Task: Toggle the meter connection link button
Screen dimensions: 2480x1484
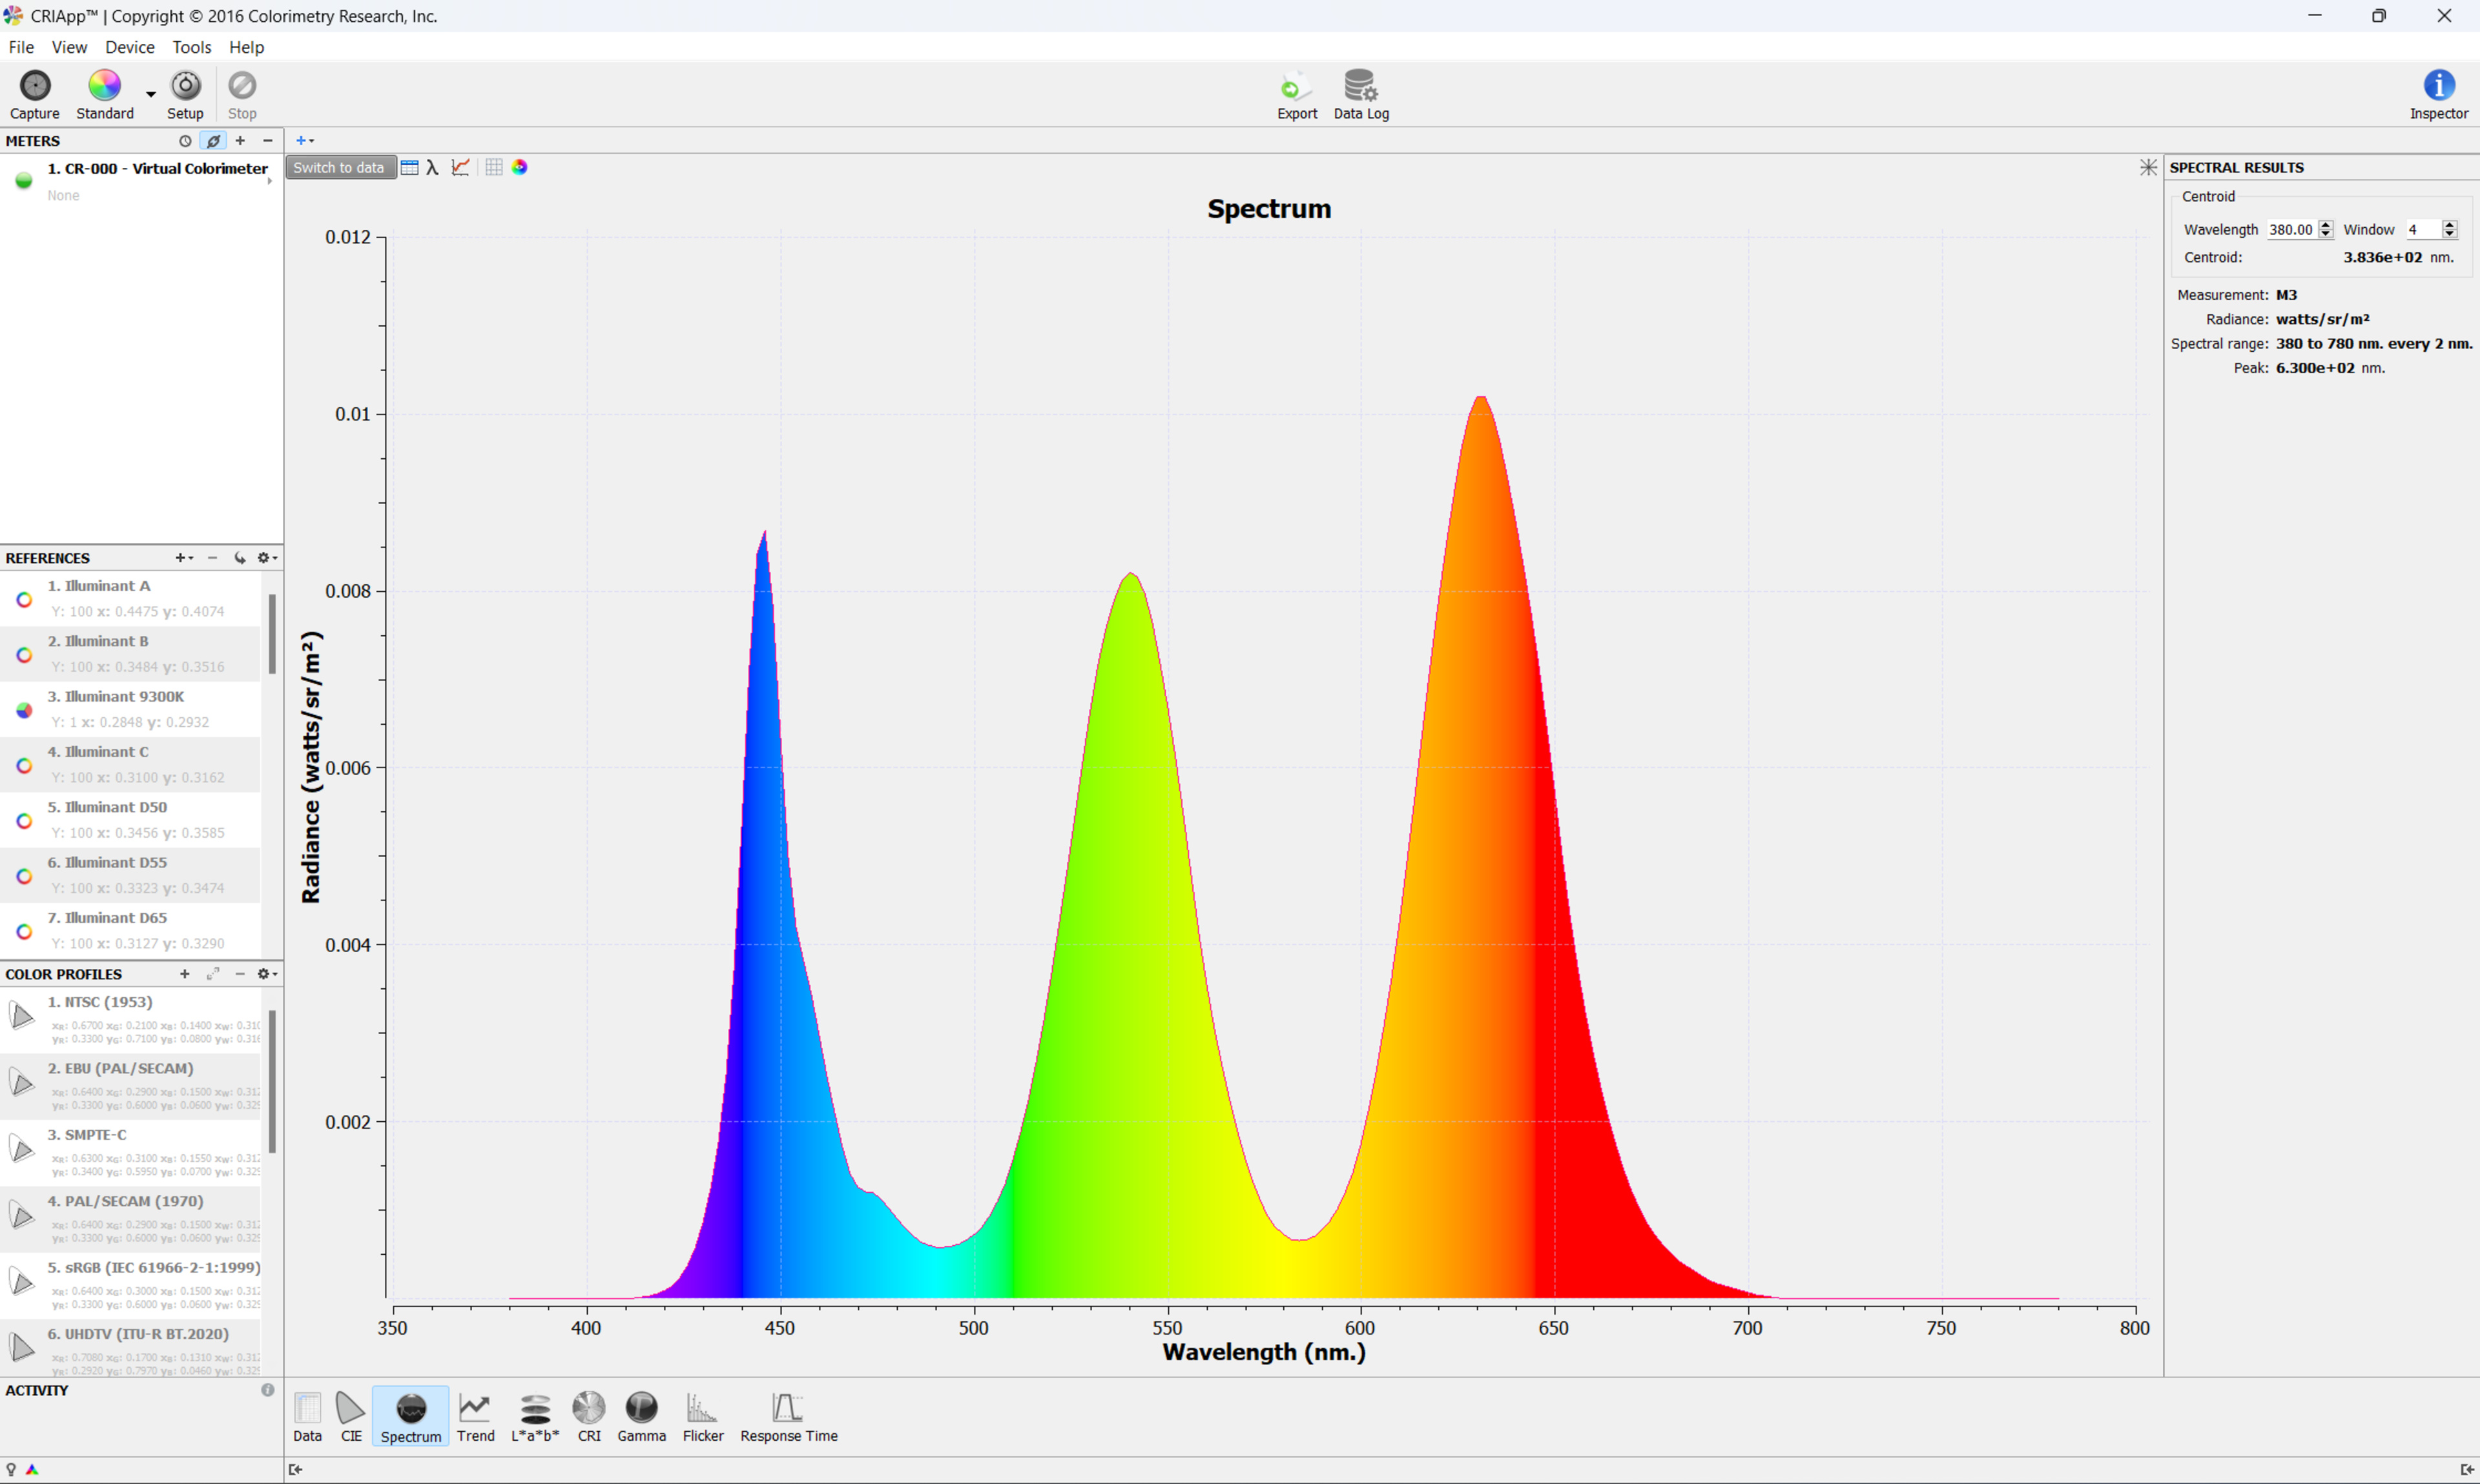Action: click(213, 141)
